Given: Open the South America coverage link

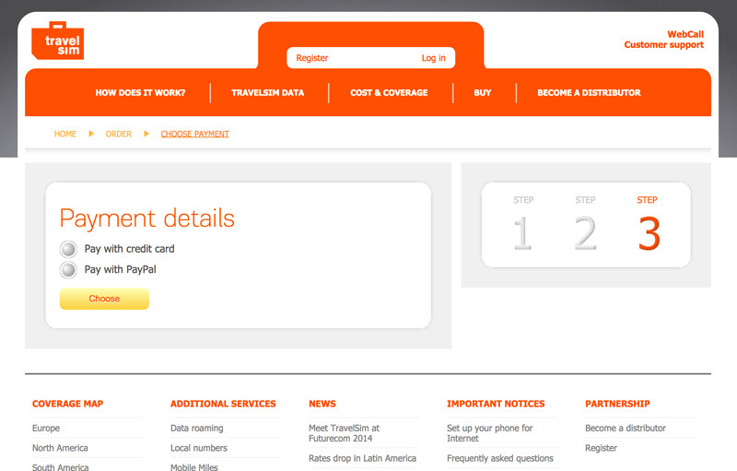Looking at the screenshot, I should pyautogui.click(x=60, y=467).
